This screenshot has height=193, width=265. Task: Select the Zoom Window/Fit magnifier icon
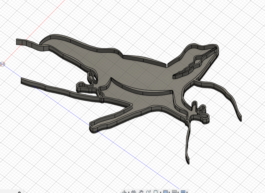pyautogui.click(x=156, y=192)
